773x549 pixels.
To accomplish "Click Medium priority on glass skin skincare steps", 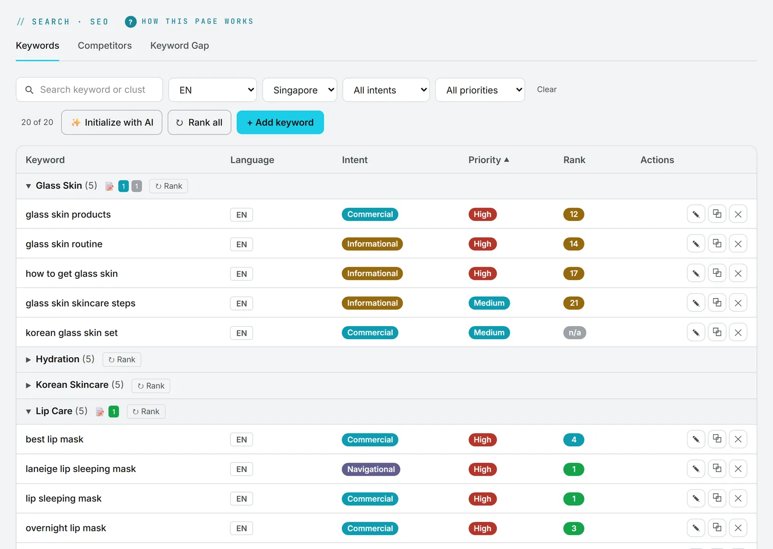I will 489,303.
